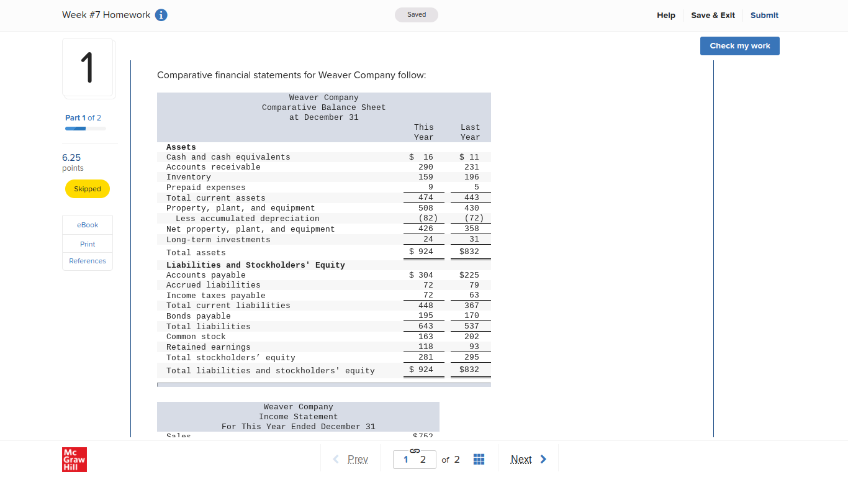This screenshot has width=848, height=477.
Task: Click the Saved status pill
Action: click(x=416, y=14)
